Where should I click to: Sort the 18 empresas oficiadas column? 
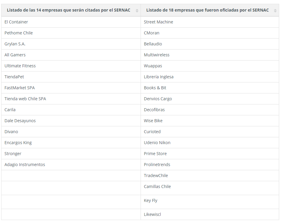click(x=275, y=11)
